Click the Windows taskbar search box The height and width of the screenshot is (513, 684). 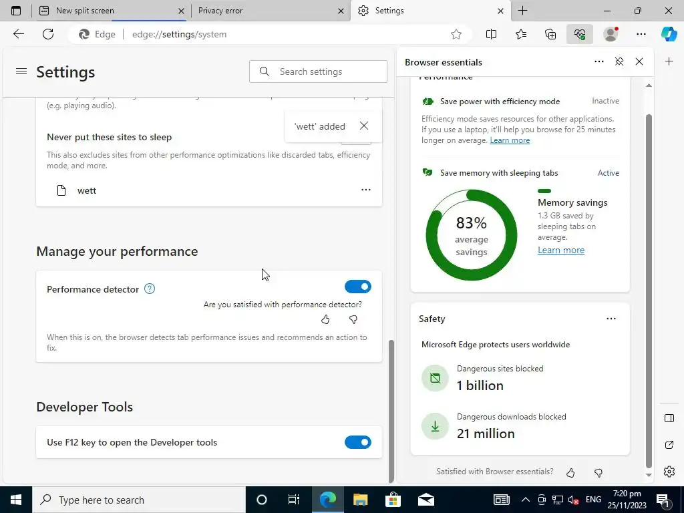point(139,500)
